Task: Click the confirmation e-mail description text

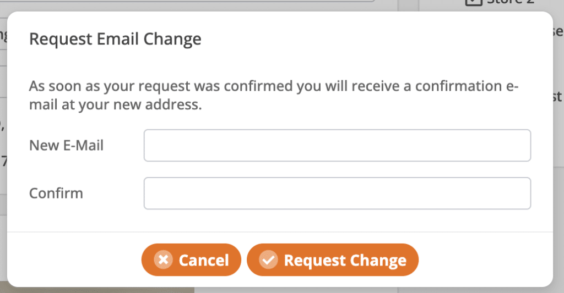Action: 273,95
